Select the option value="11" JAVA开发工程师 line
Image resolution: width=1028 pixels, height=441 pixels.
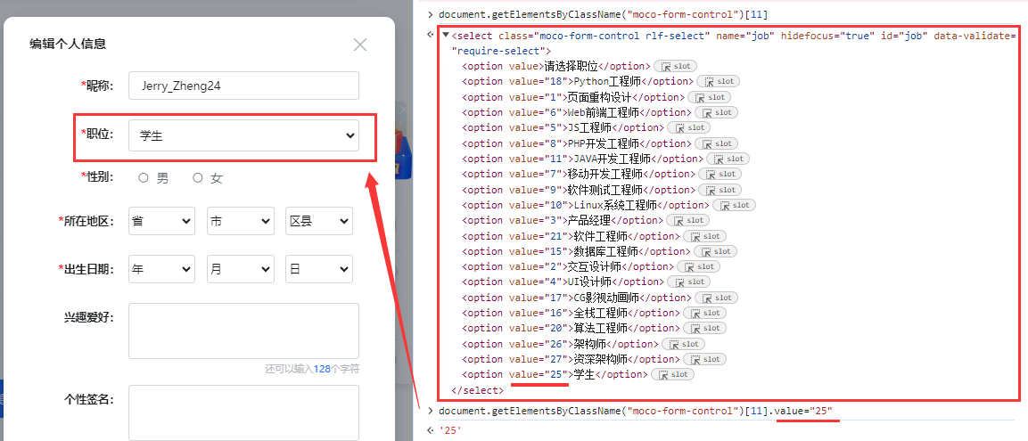click(x=582, y=159)
